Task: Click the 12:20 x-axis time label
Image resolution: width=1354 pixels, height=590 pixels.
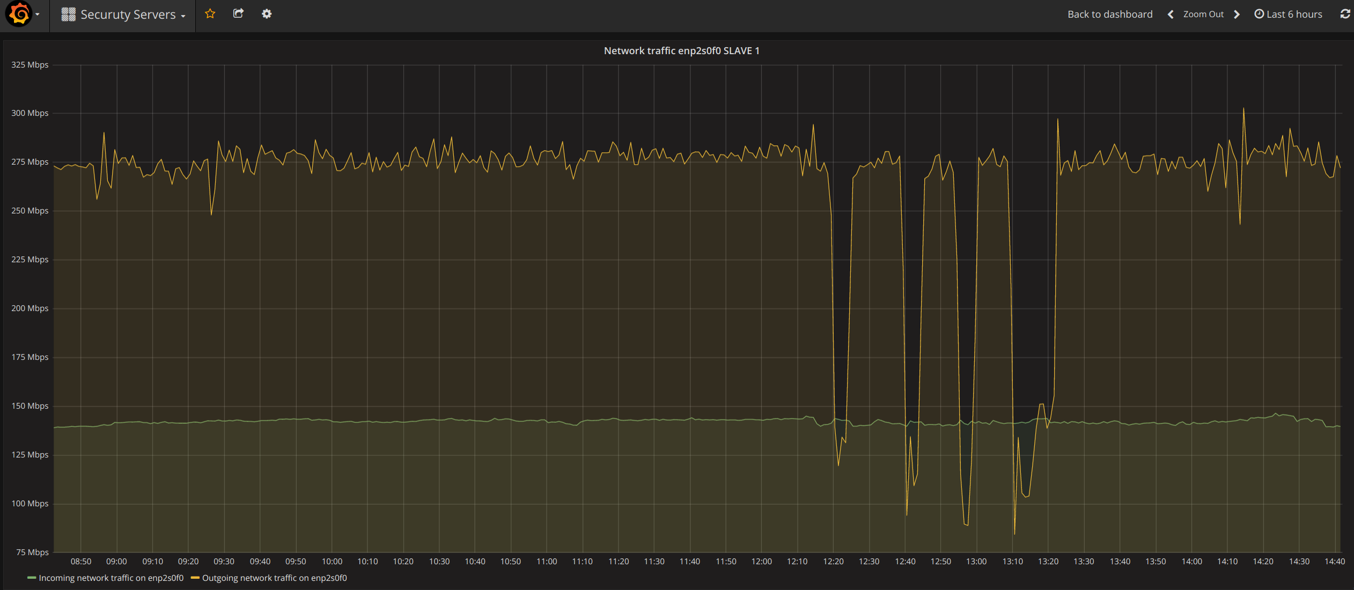Action: tap(833, 562)
